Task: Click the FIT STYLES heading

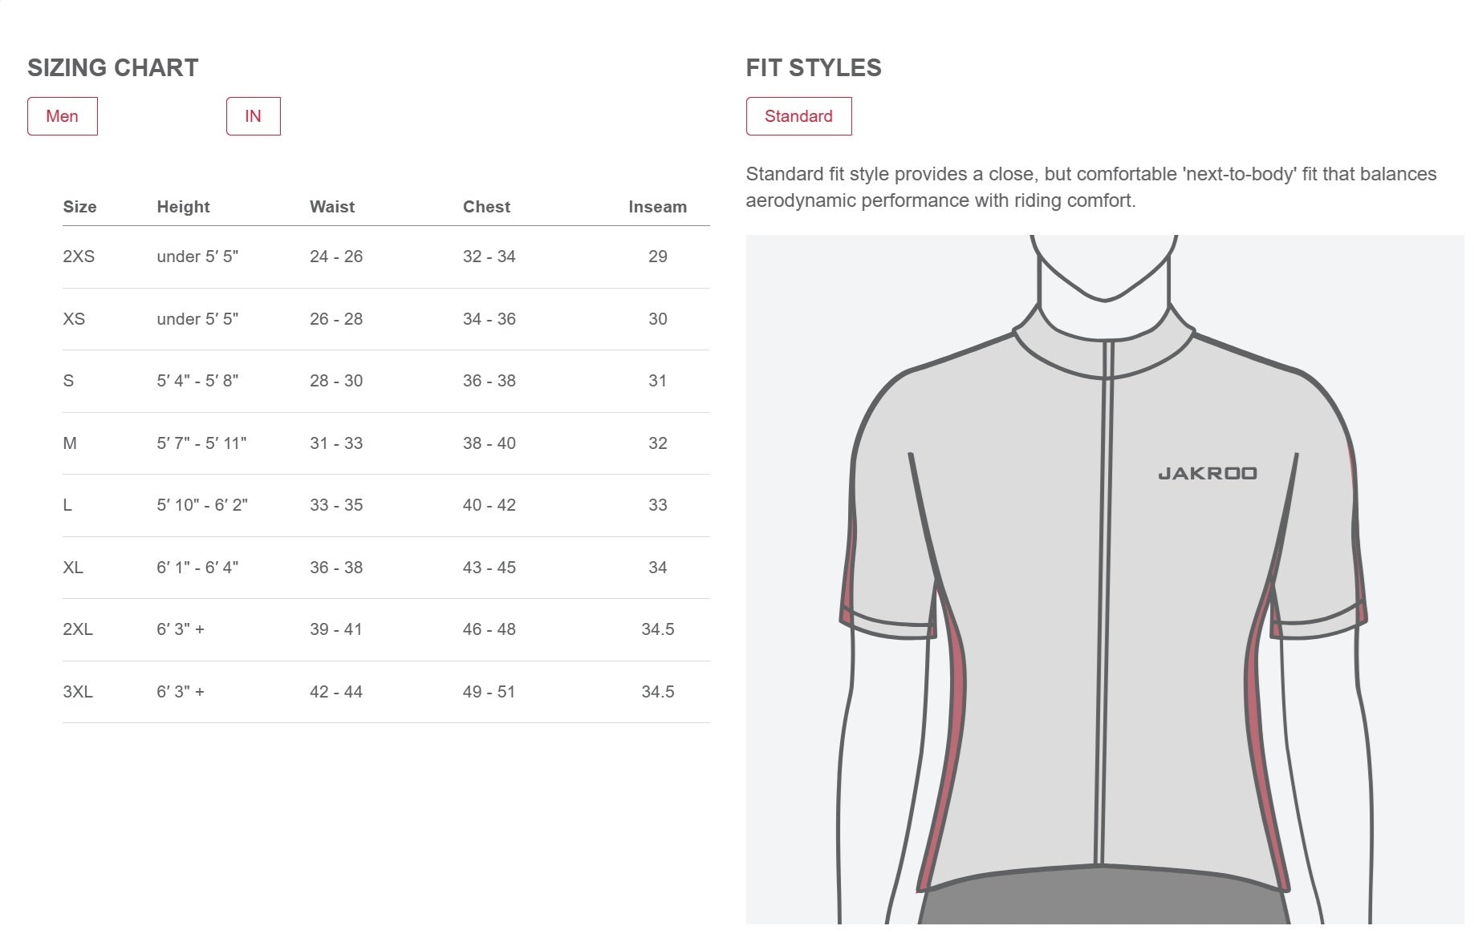Action: [x=814, y=68]
